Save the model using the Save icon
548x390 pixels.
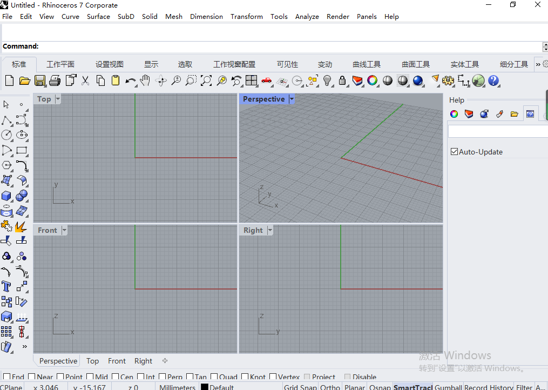coord(40,80)
